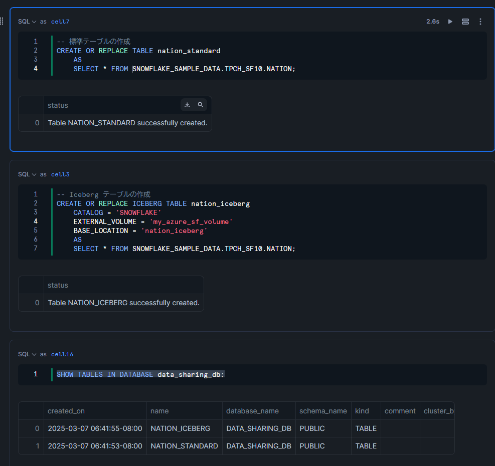Select the NATION_ICEBERG name cell
This screenshot has width=495, height=466.
pos(185,428)
